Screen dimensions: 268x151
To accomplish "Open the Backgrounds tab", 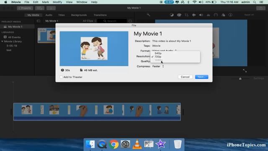I will (x=79, y=15).
